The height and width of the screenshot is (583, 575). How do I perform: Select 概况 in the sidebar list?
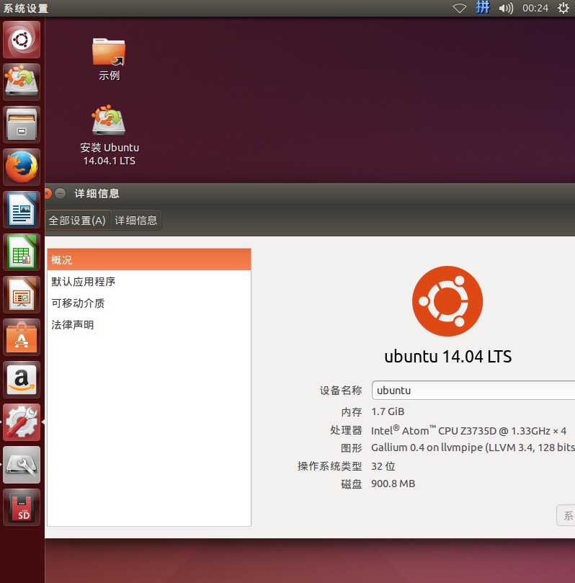pos(149,259)
